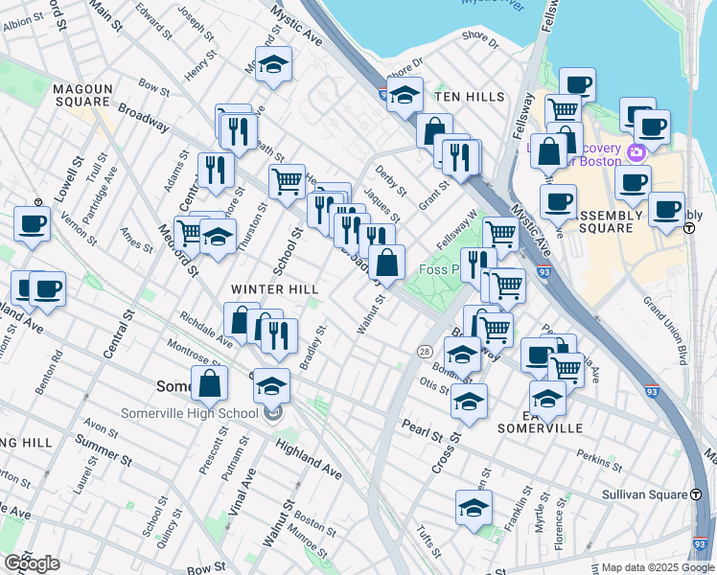Click the school marker next to Thurston St
This screenshot has height=575, width=717.
click(x=218, y=238)
